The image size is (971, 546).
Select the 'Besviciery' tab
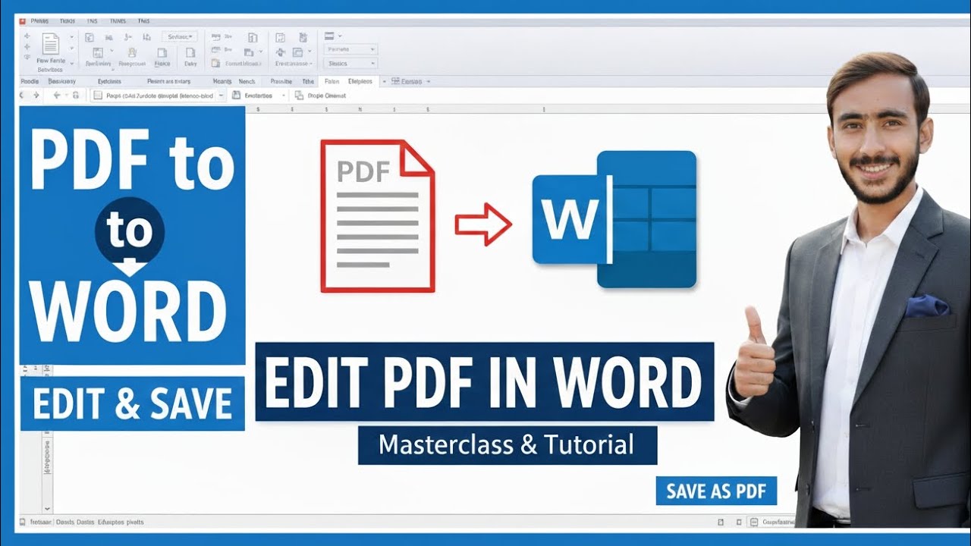click(x=61, y=81)
